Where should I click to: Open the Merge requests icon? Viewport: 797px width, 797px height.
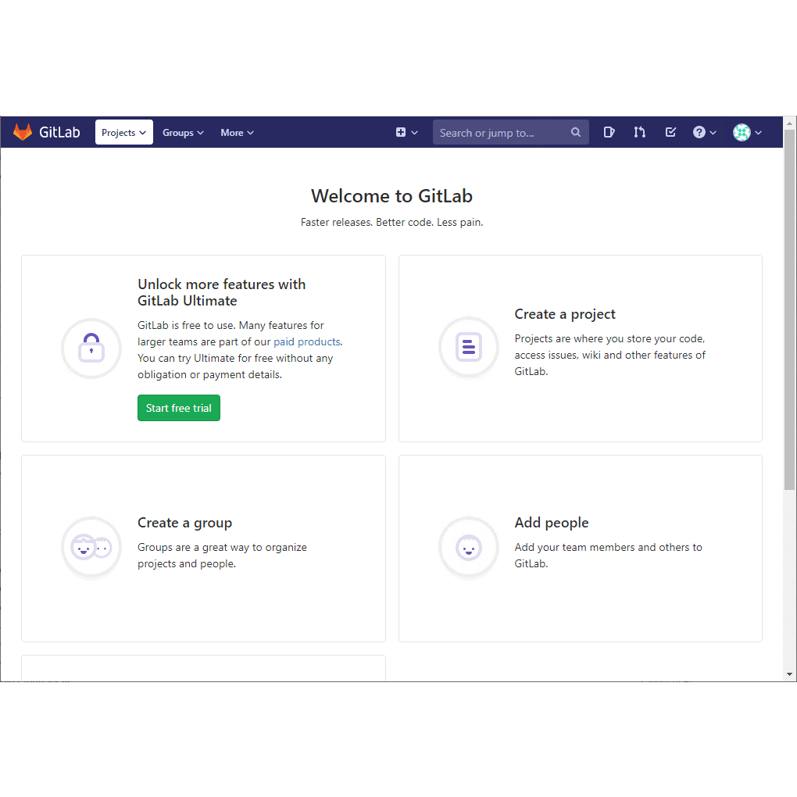639,132
